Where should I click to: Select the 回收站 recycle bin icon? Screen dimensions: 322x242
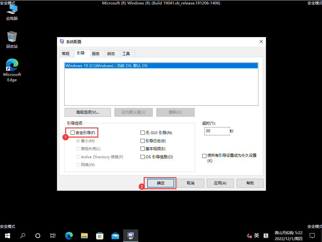pos(12,40)
